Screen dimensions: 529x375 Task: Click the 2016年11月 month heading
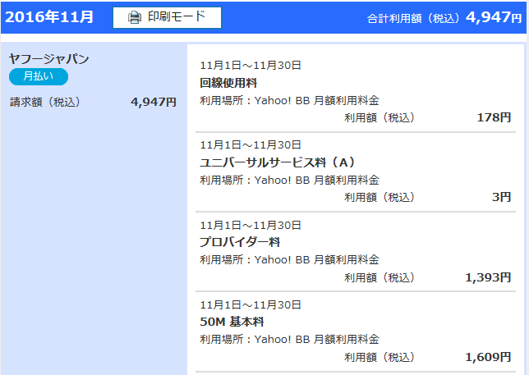pyautogui.click(x=50, y=16)
